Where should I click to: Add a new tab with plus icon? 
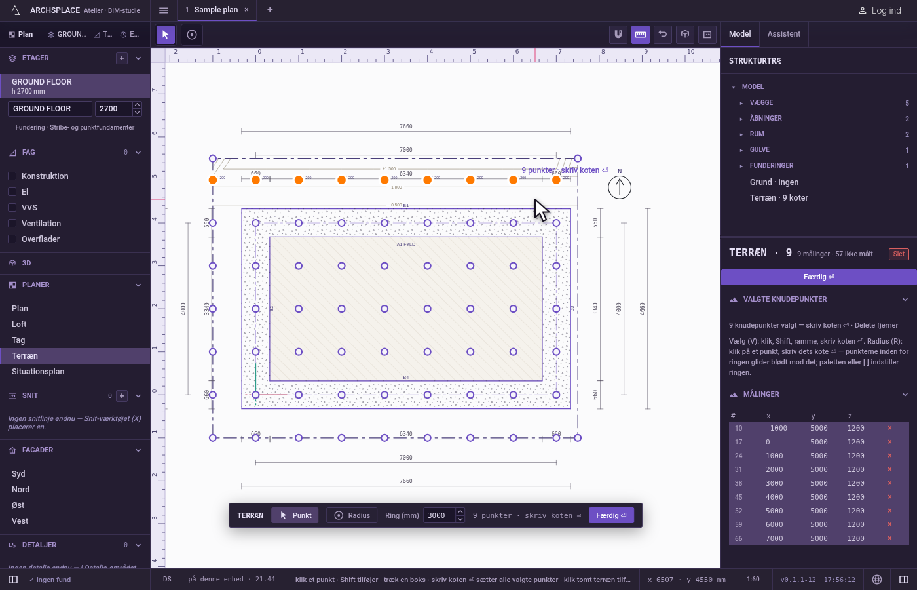(270, 10)
